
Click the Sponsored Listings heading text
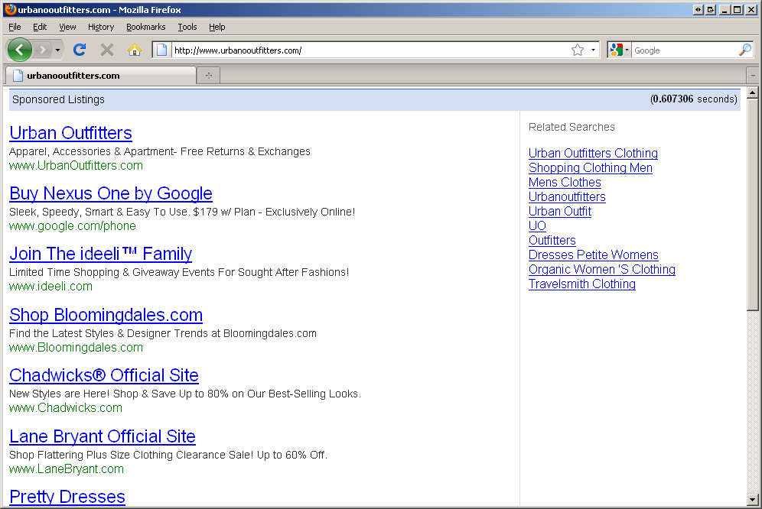[x=58, y=99]
